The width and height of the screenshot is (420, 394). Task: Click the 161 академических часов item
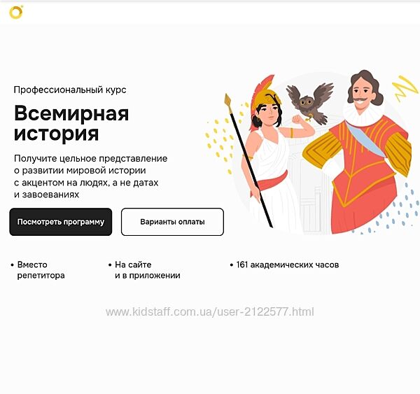284,265
